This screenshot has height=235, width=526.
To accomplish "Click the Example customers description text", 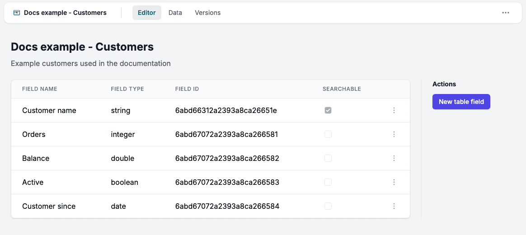I will click(x=90, y=63).
